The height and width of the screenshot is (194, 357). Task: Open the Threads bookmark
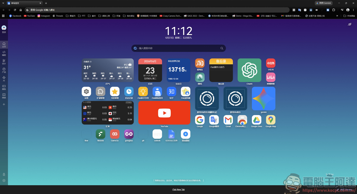58,16
